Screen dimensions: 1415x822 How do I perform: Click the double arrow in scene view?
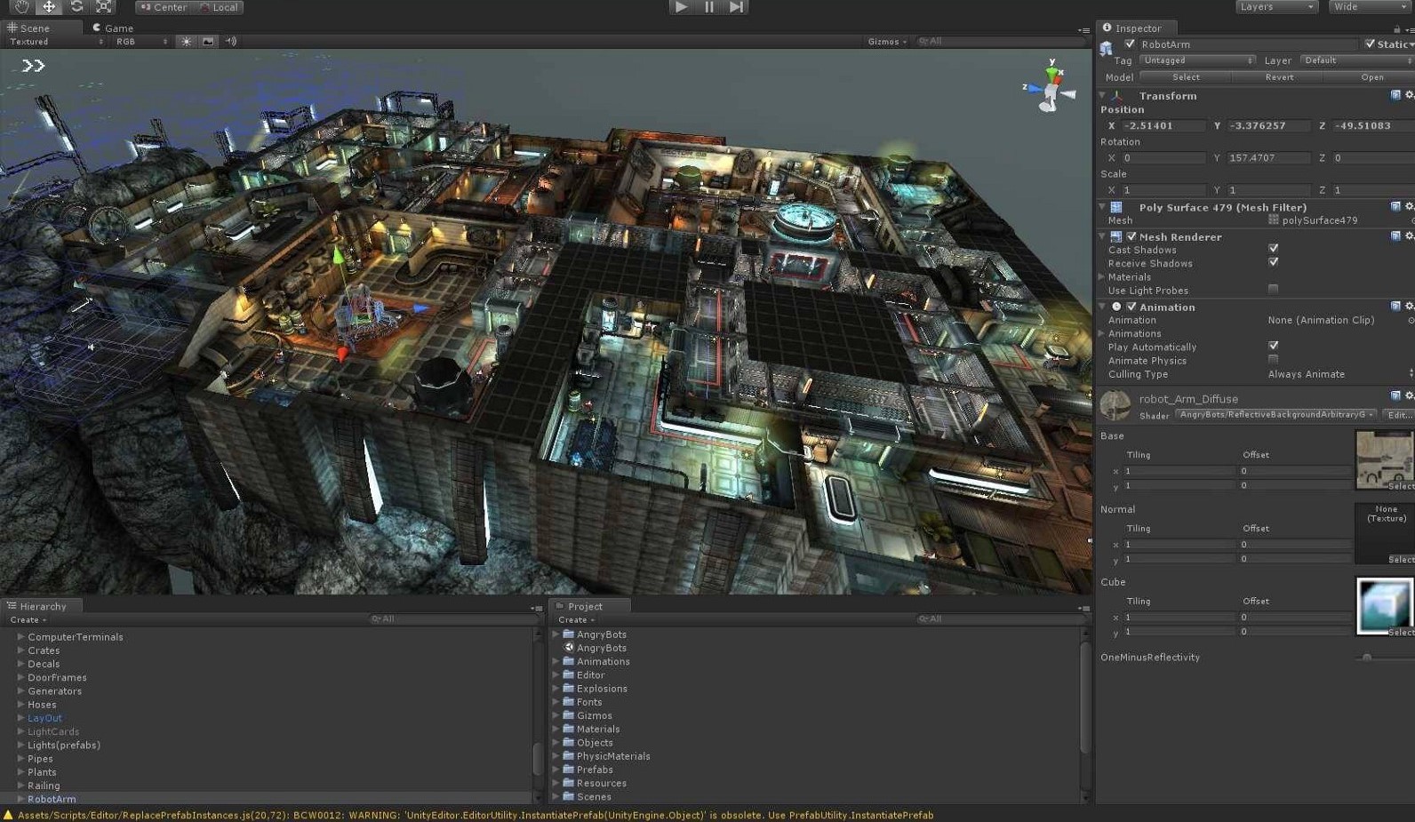coord(33,66)
